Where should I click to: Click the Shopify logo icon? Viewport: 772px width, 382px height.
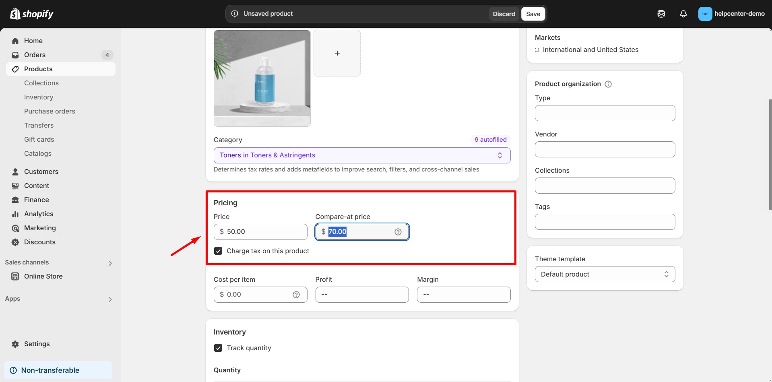tap(15, 14)
